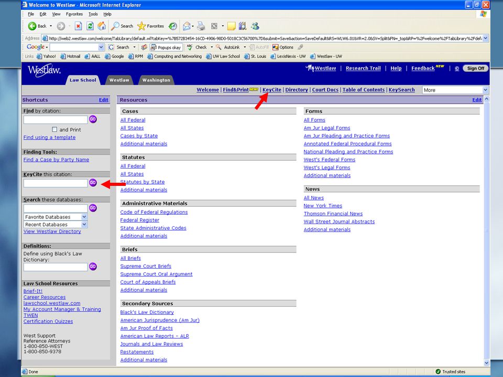Screen dimensions: 503x377
Task: Click the KeyCite this citation input field
Action: tap(56, 183)
